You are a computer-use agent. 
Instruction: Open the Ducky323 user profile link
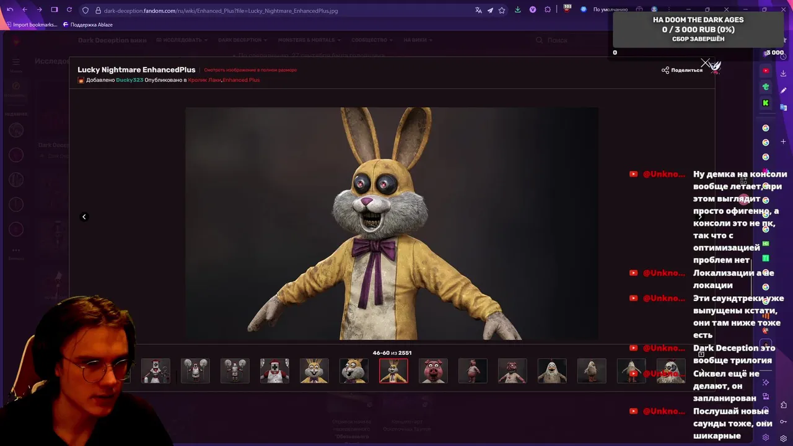pos(129,80)
